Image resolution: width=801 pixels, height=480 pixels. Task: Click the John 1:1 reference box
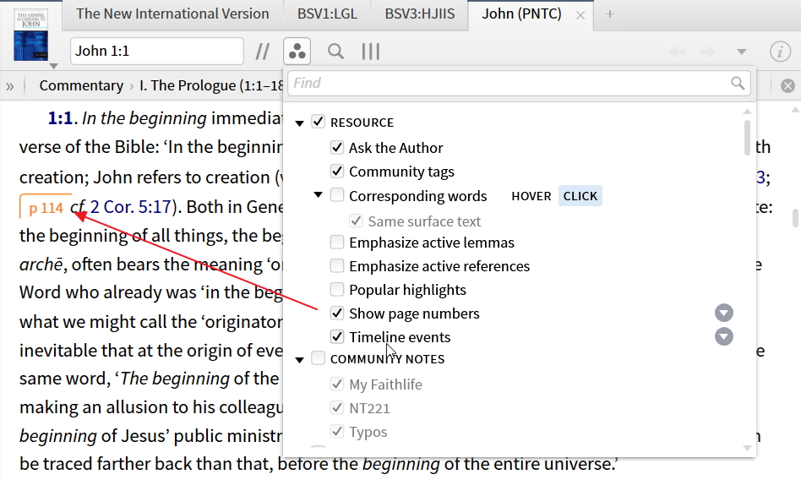(x=157, y=51)
